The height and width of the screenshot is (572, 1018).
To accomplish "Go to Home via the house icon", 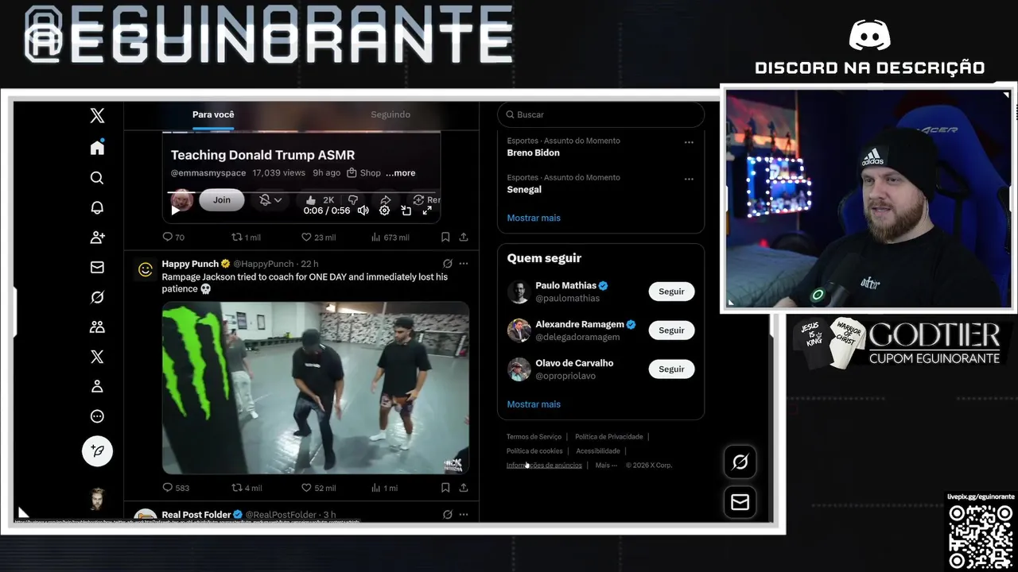I will 97,148.
